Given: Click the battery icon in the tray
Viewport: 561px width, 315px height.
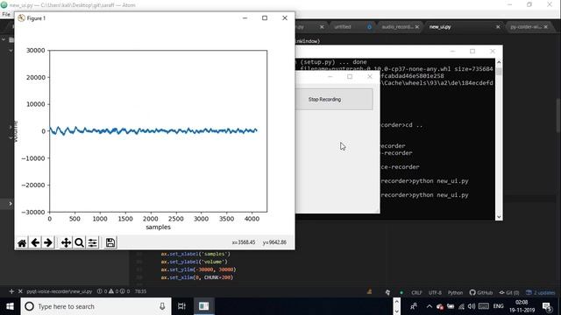Looking at the screenshot, I should click(451, 306).
